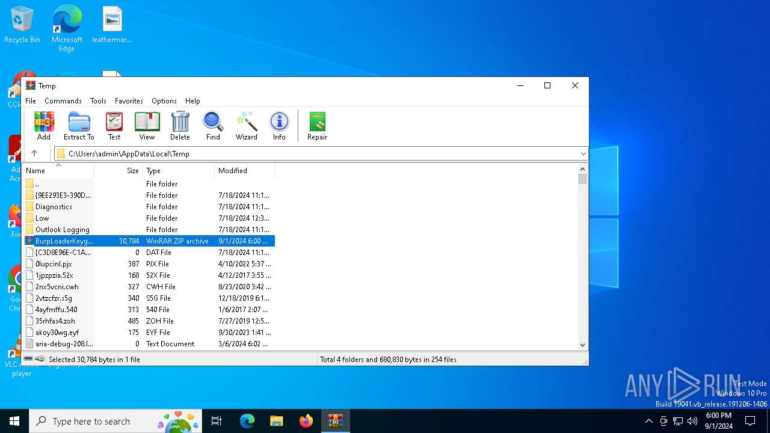The height and width of the screenshot is (433, 770).
Task: Click the Add toolbar icon
Action: click(x=44, y=126)
